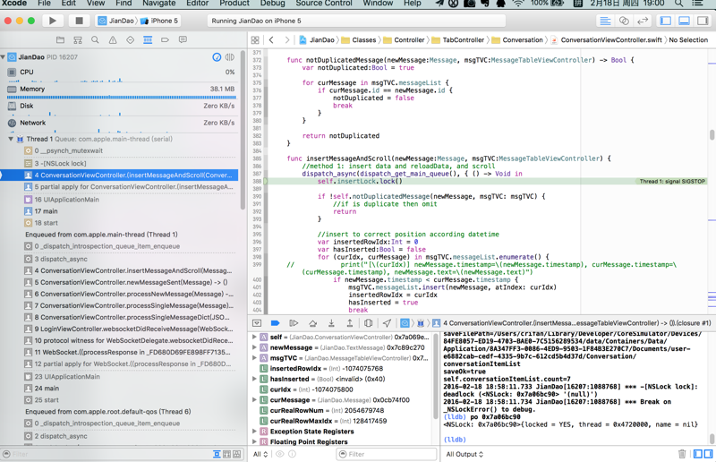Click the Run button in the toolbar
The height and width of the screenshot is (462, 716).
tap(53, 21)
